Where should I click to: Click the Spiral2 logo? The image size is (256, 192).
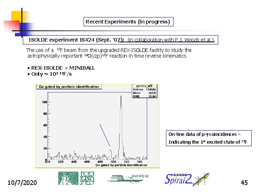point(178,179)
